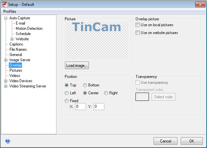Click the TinCam overlay picture preview
Image resolution: width=207 pixels, height=148 pixels.
(x=96, y=40)
